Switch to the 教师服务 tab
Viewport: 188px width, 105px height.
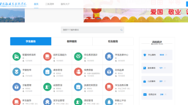[72, 41]
